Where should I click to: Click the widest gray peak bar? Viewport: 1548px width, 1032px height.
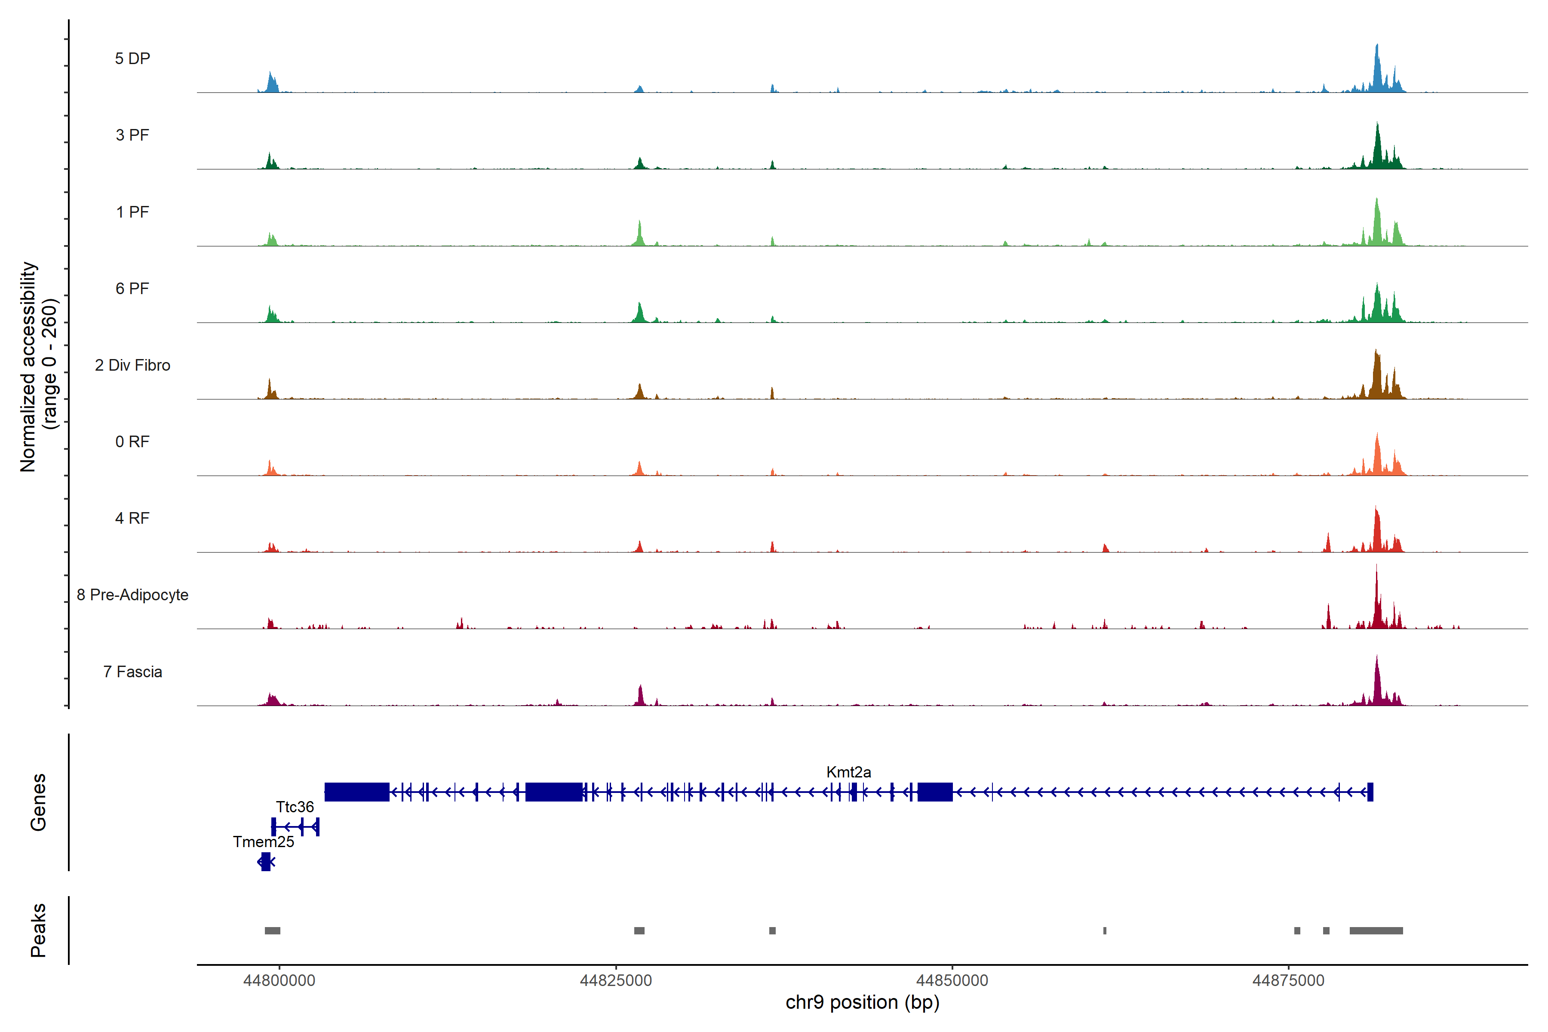(x=1376, y=931)
